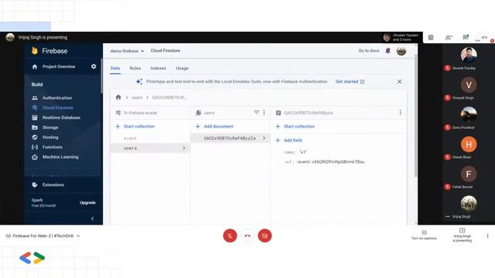Open project settings gear icon

94,66
